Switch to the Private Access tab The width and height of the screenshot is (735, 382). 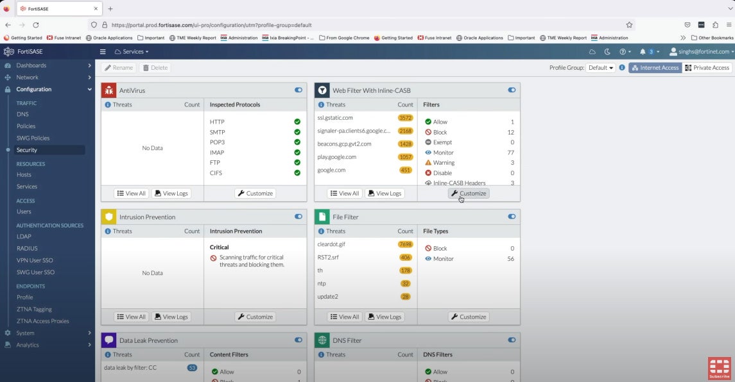pos(707,67)
